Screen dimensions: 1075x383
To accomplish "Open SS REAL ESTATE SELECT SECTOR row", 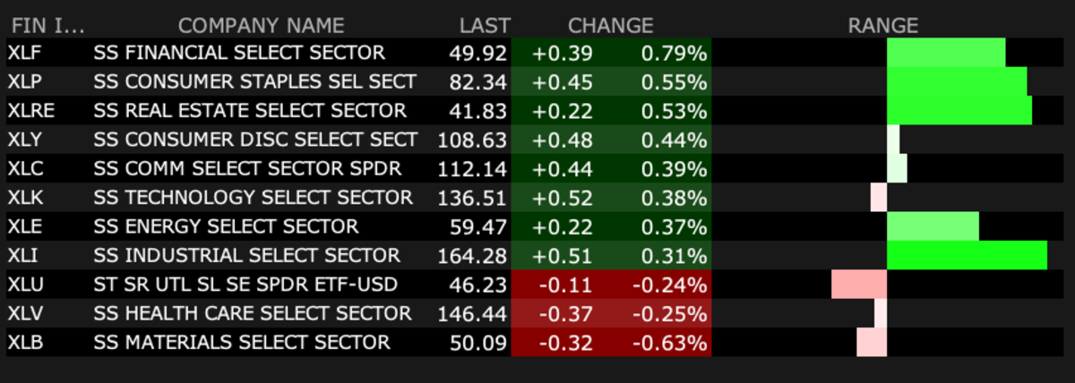I will click(x=537, y=111).
